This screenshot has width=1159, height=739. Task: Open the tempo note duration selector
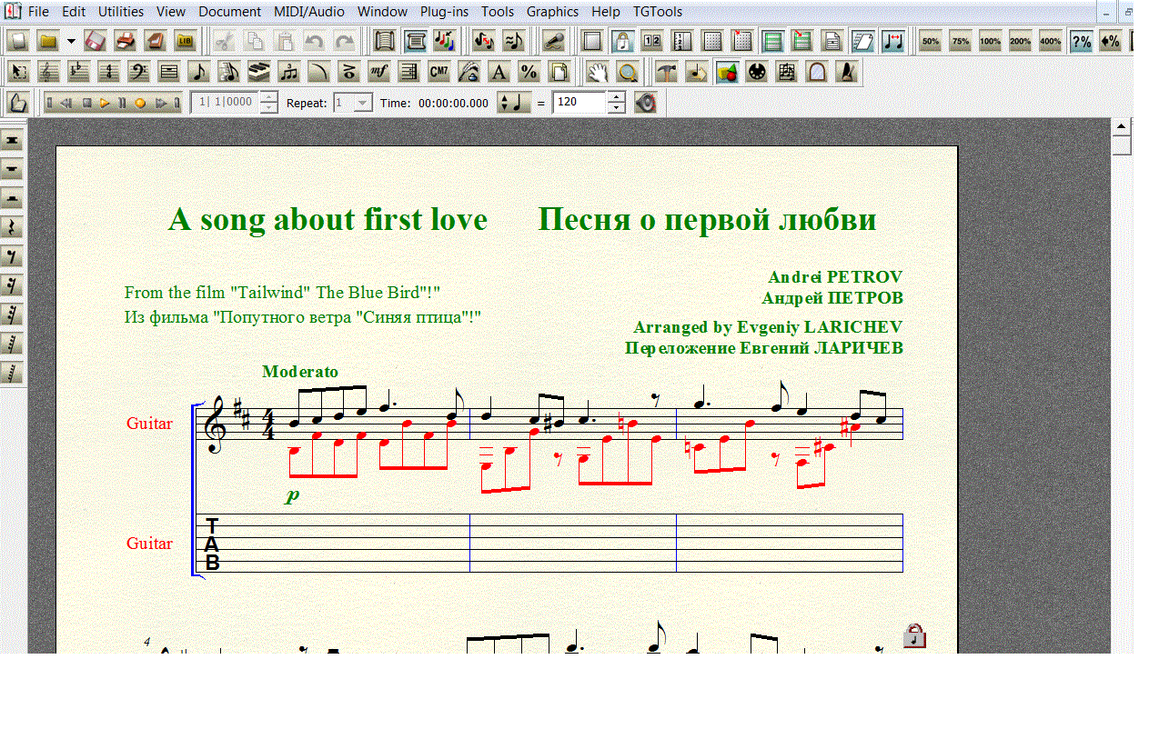(x=514, y=103)
